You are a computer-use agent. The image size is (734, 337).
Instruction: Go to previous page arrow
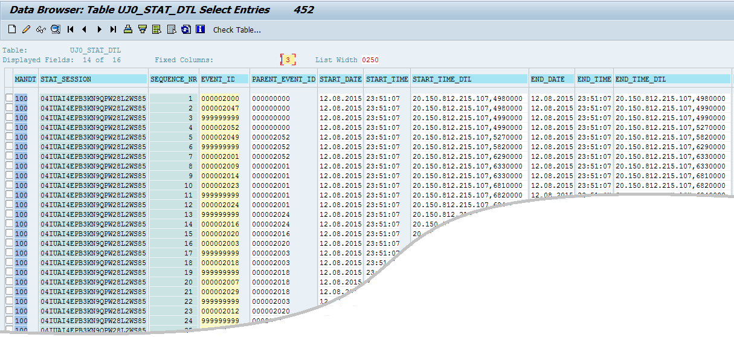[x=85, y=30]
